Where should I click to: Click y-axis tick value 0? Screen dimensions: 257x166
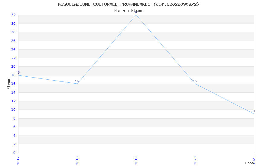pyautogui.click(x=15, y=153)
